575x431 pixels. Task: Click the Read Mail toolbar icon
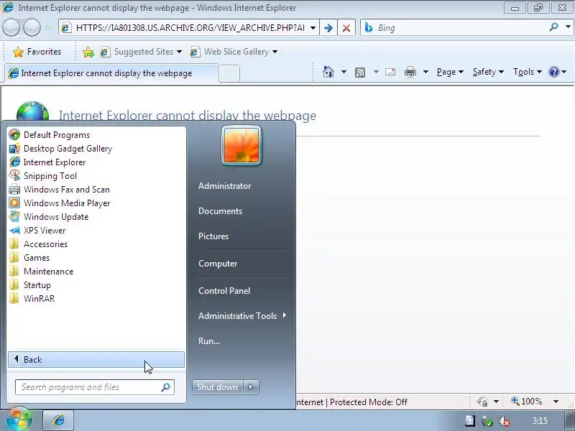coord(390,72)
